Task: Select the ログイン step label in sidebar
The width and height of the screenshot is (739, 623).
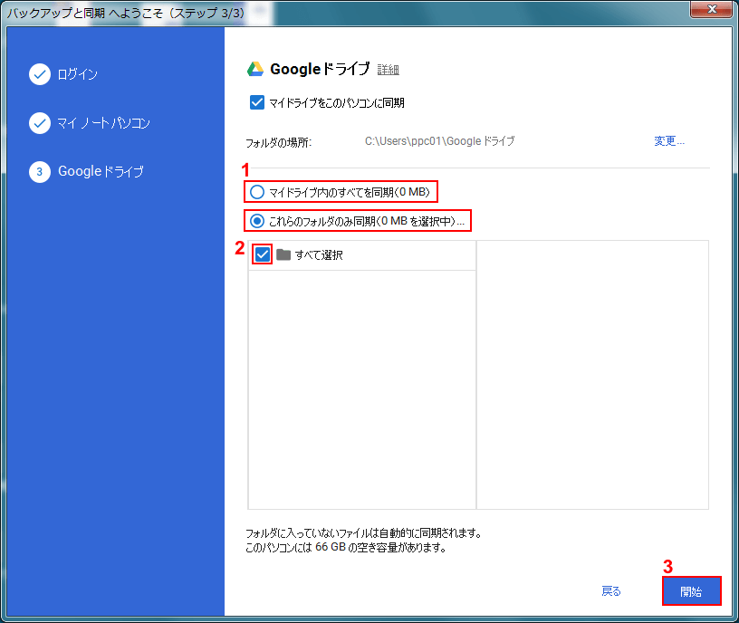Action: (78, 74)
